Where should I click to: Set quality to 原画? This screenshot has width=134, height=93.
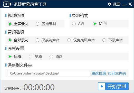pyautogui.click(x=56, y=57)
